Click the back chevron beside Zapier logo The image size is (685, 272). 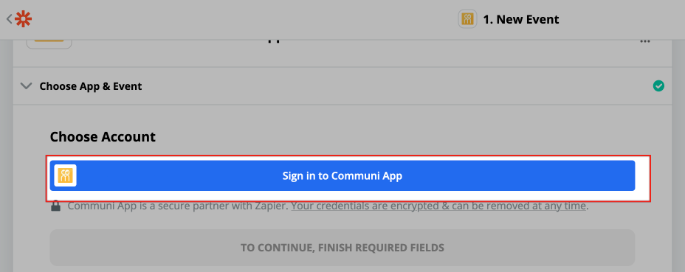pyautogui.click(x=9, y=19)
